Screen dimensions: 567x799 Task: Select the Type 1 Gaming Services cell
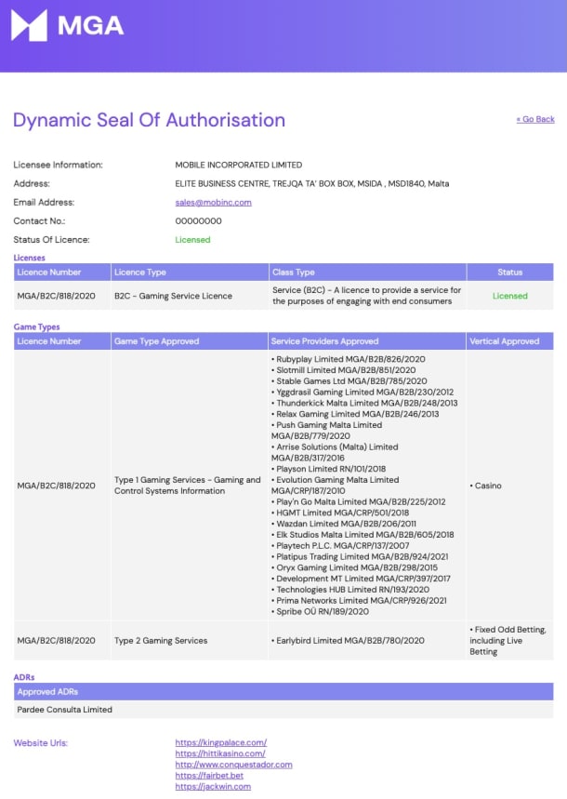pyautogui.click(x=188, y=486)
